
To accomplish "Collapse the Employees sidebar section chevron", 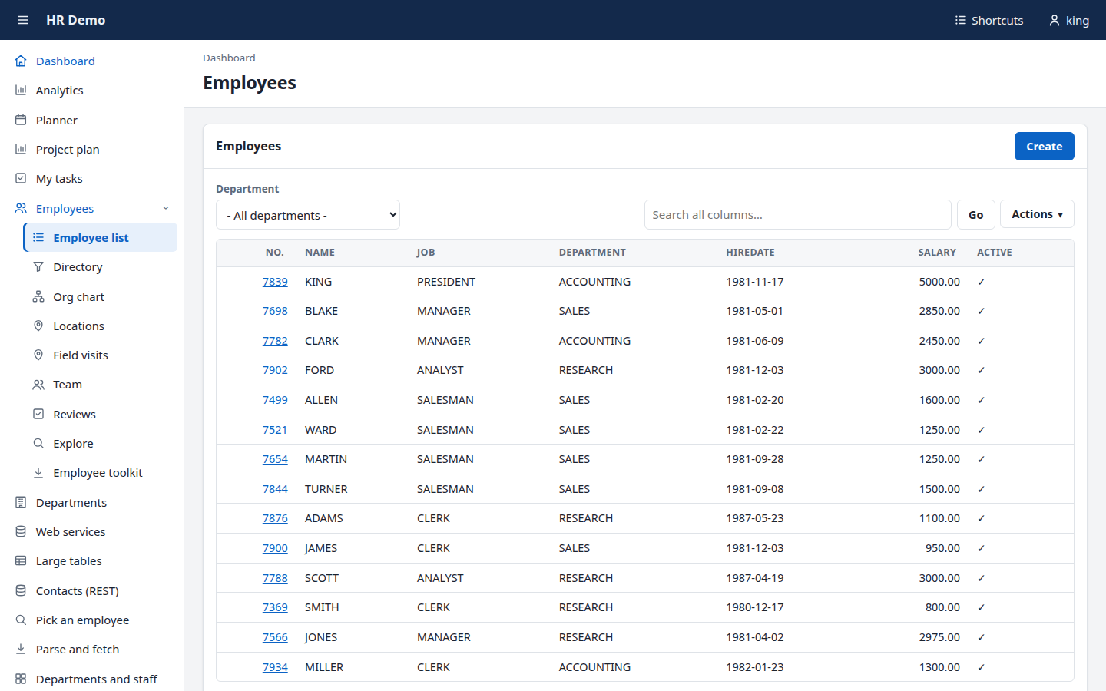I will point(166,208).
